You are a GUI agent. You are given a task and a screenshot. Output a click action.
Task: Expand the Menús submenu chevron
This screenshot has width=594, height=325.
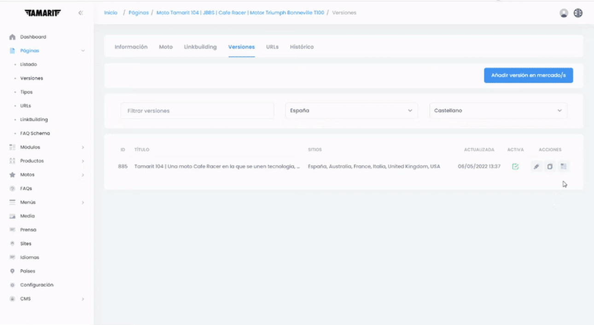(83, 202)
